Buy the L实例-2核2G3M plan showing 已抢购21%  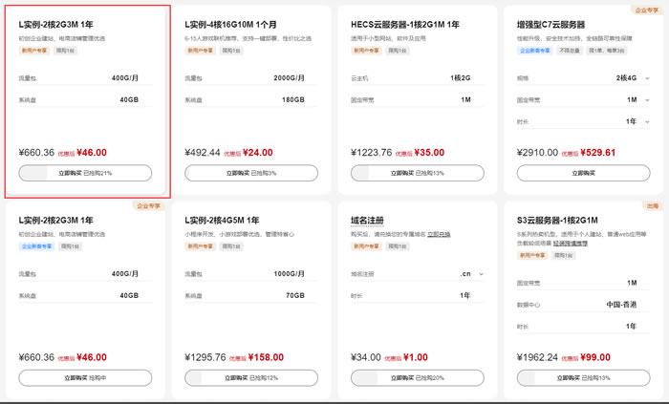85,173
